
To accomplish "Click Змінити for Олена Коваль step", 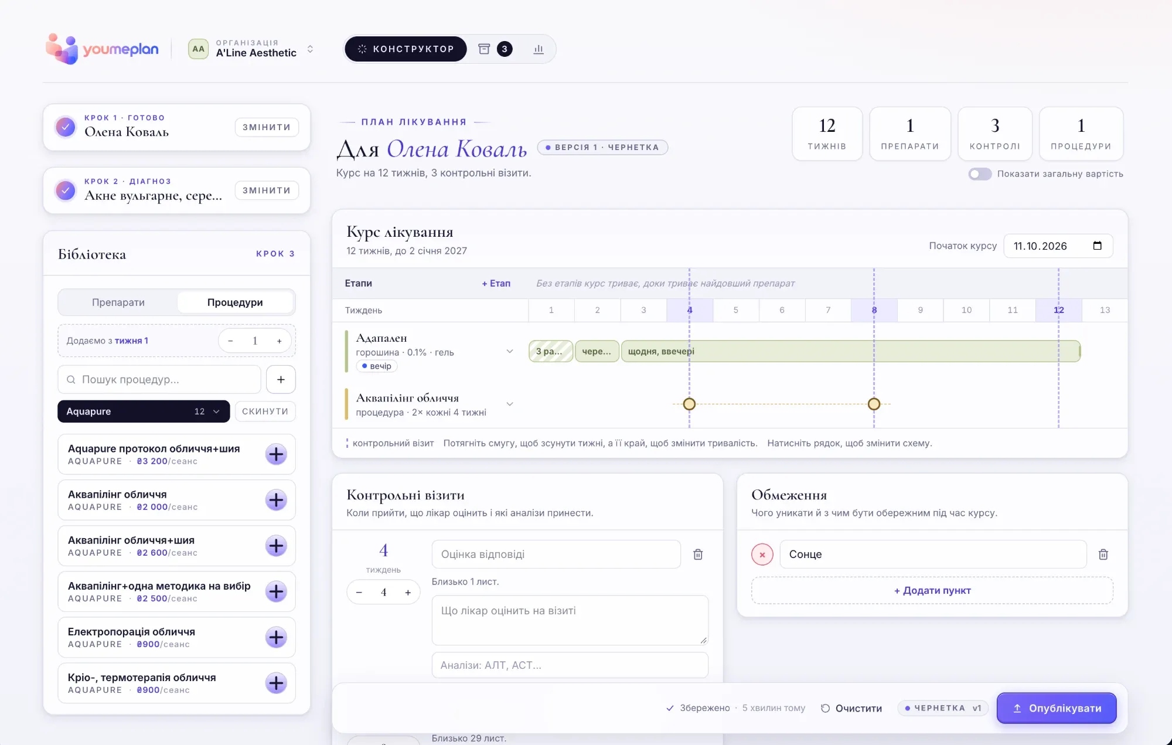I will tap(267, 127).
